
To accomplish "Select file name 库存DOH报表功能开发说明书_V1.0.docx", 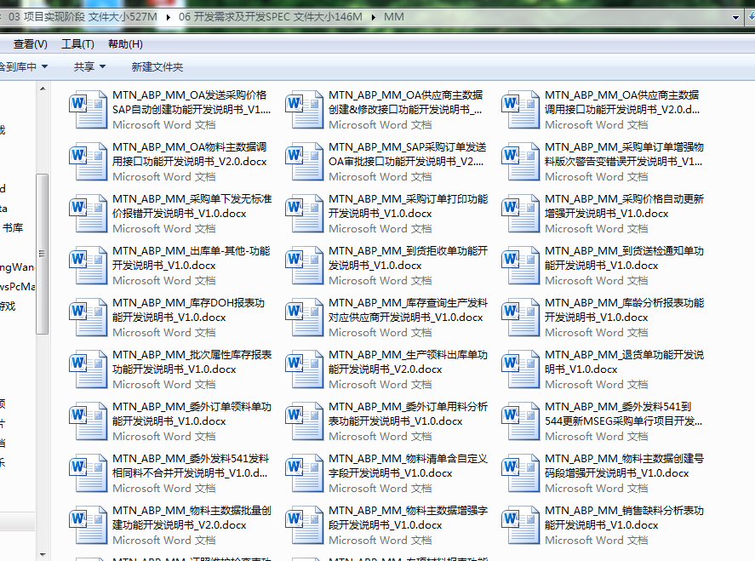I will (188, 310).
